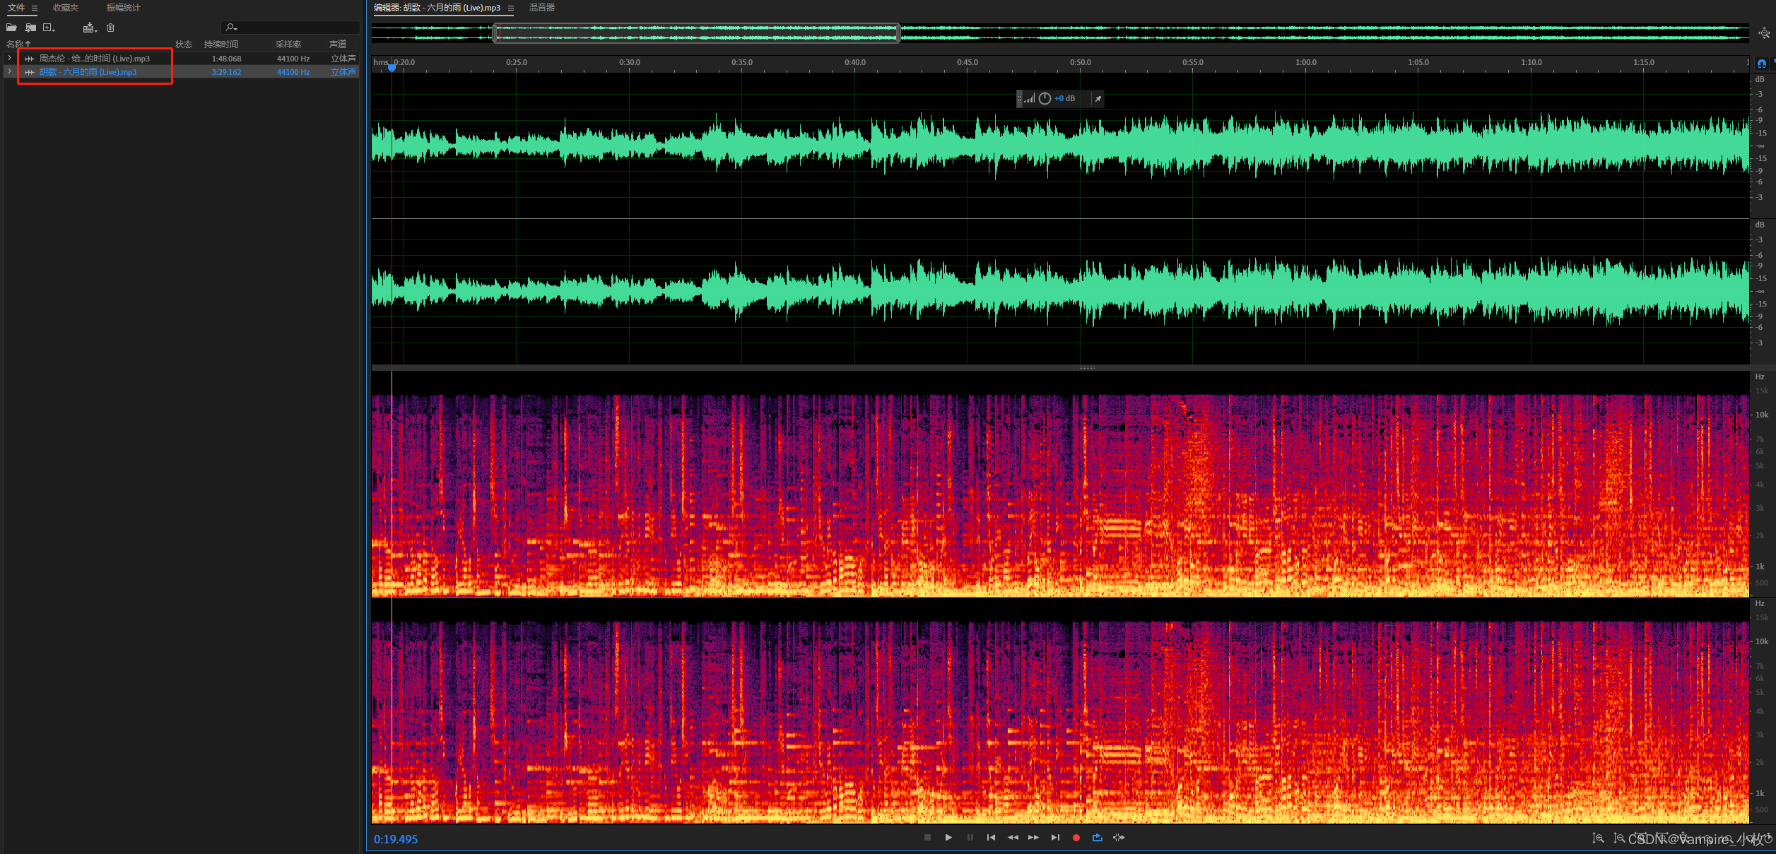Click the open file folder icon
This screenshot has height=854, width=1776.
[x=11, y=28]
